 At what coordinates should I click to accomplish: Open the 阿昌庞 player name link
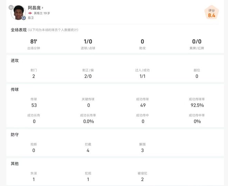click(x=34, y=7)
